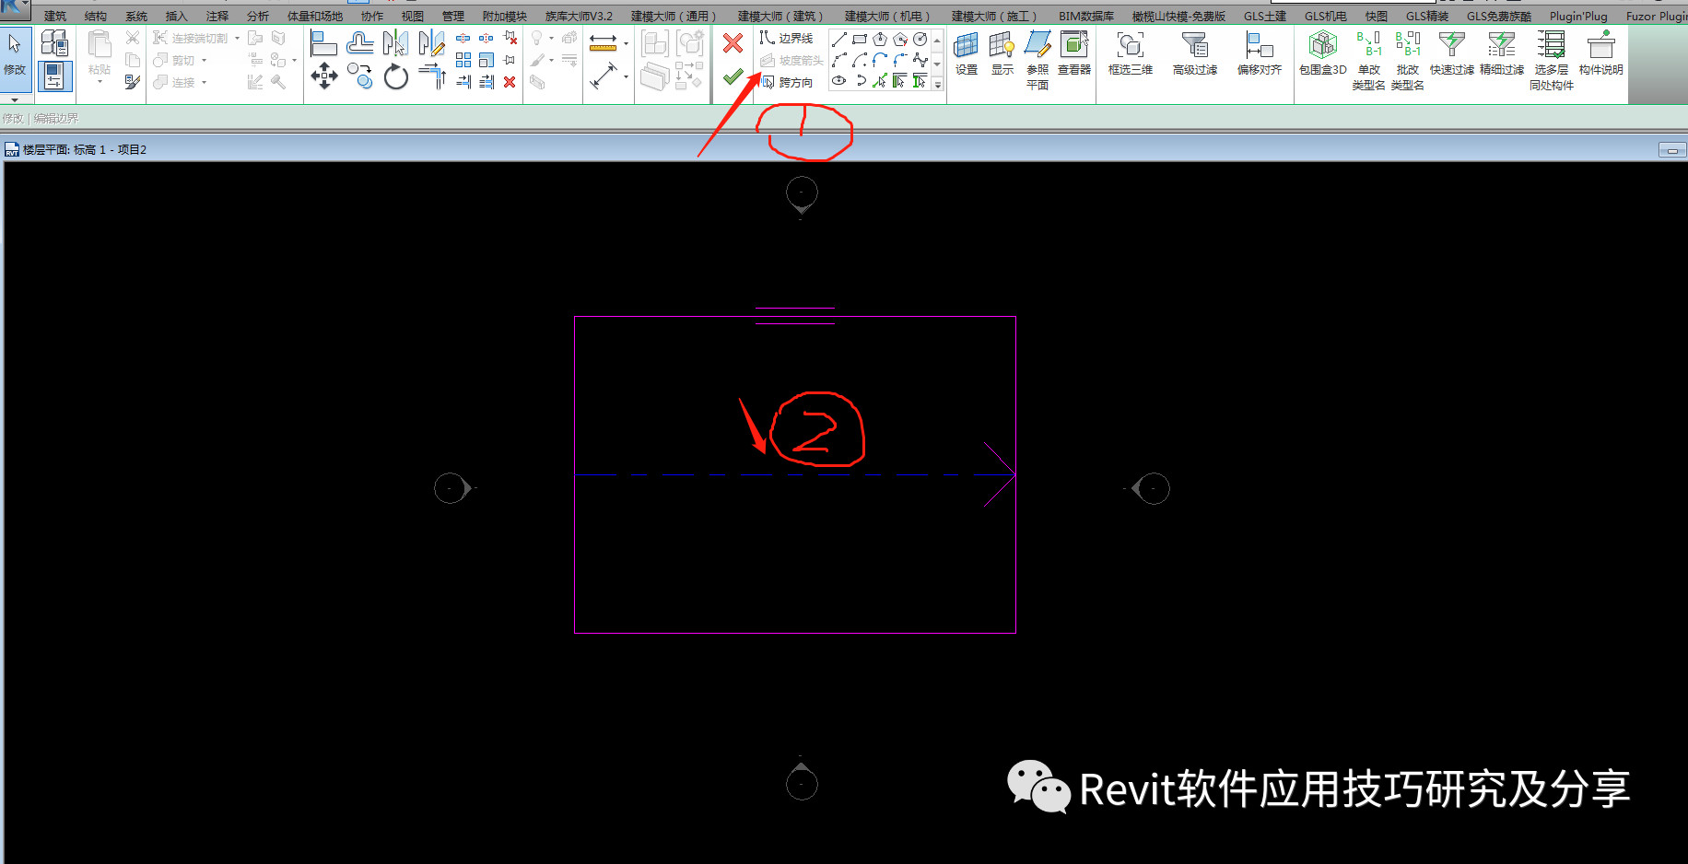Click draw gallery down arrow

(x=938, y=64)
